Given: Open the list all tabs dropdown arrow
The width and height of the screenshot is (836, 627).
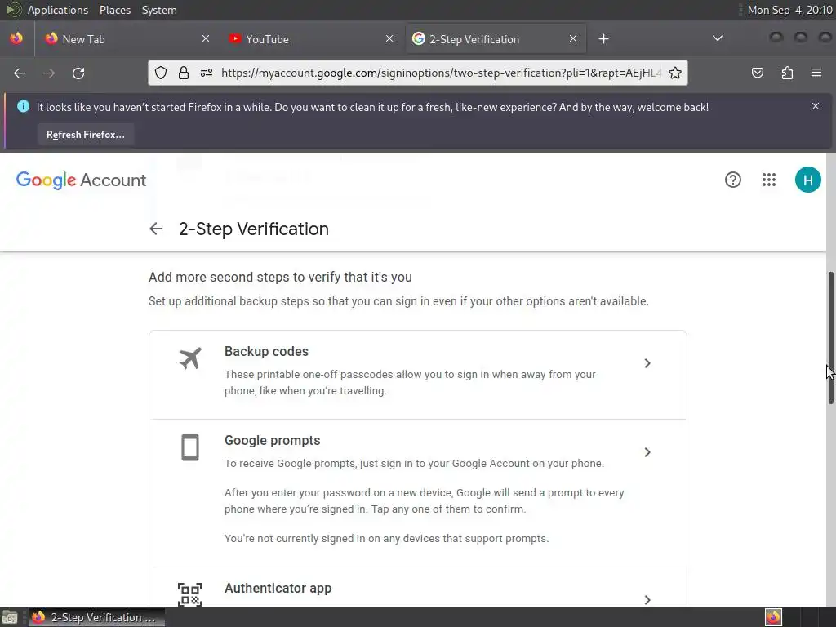Looking at the screenshot, I should (x=718, y=38).
